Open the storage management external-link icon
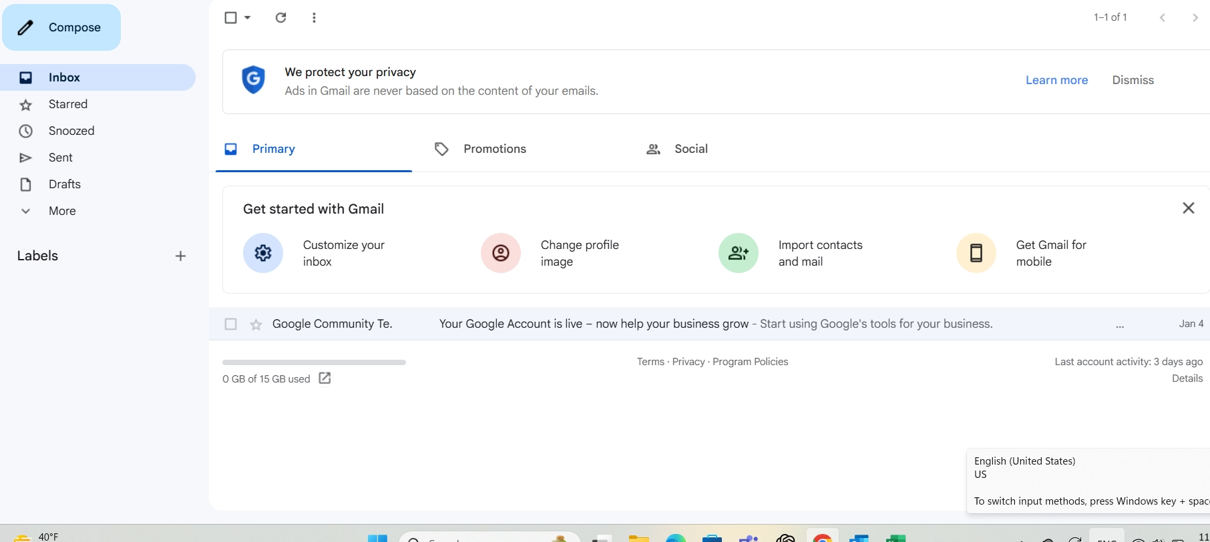Viewport: 1210px width, 542px height. [325, 378]
